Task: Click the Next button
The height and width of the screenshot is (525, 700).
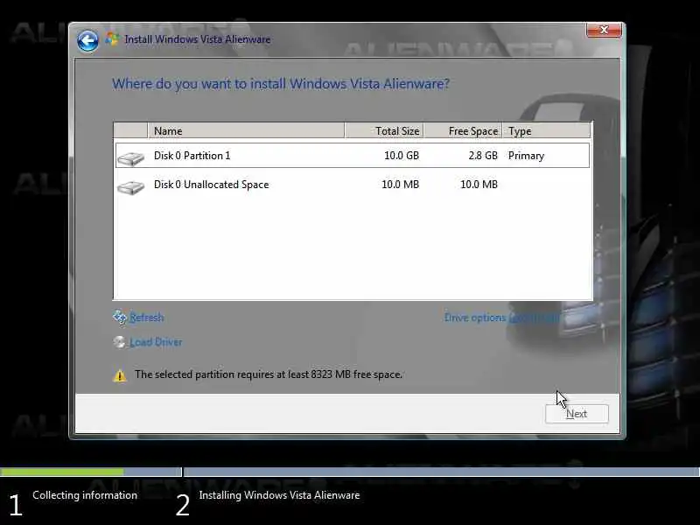Action: (577, 414)
